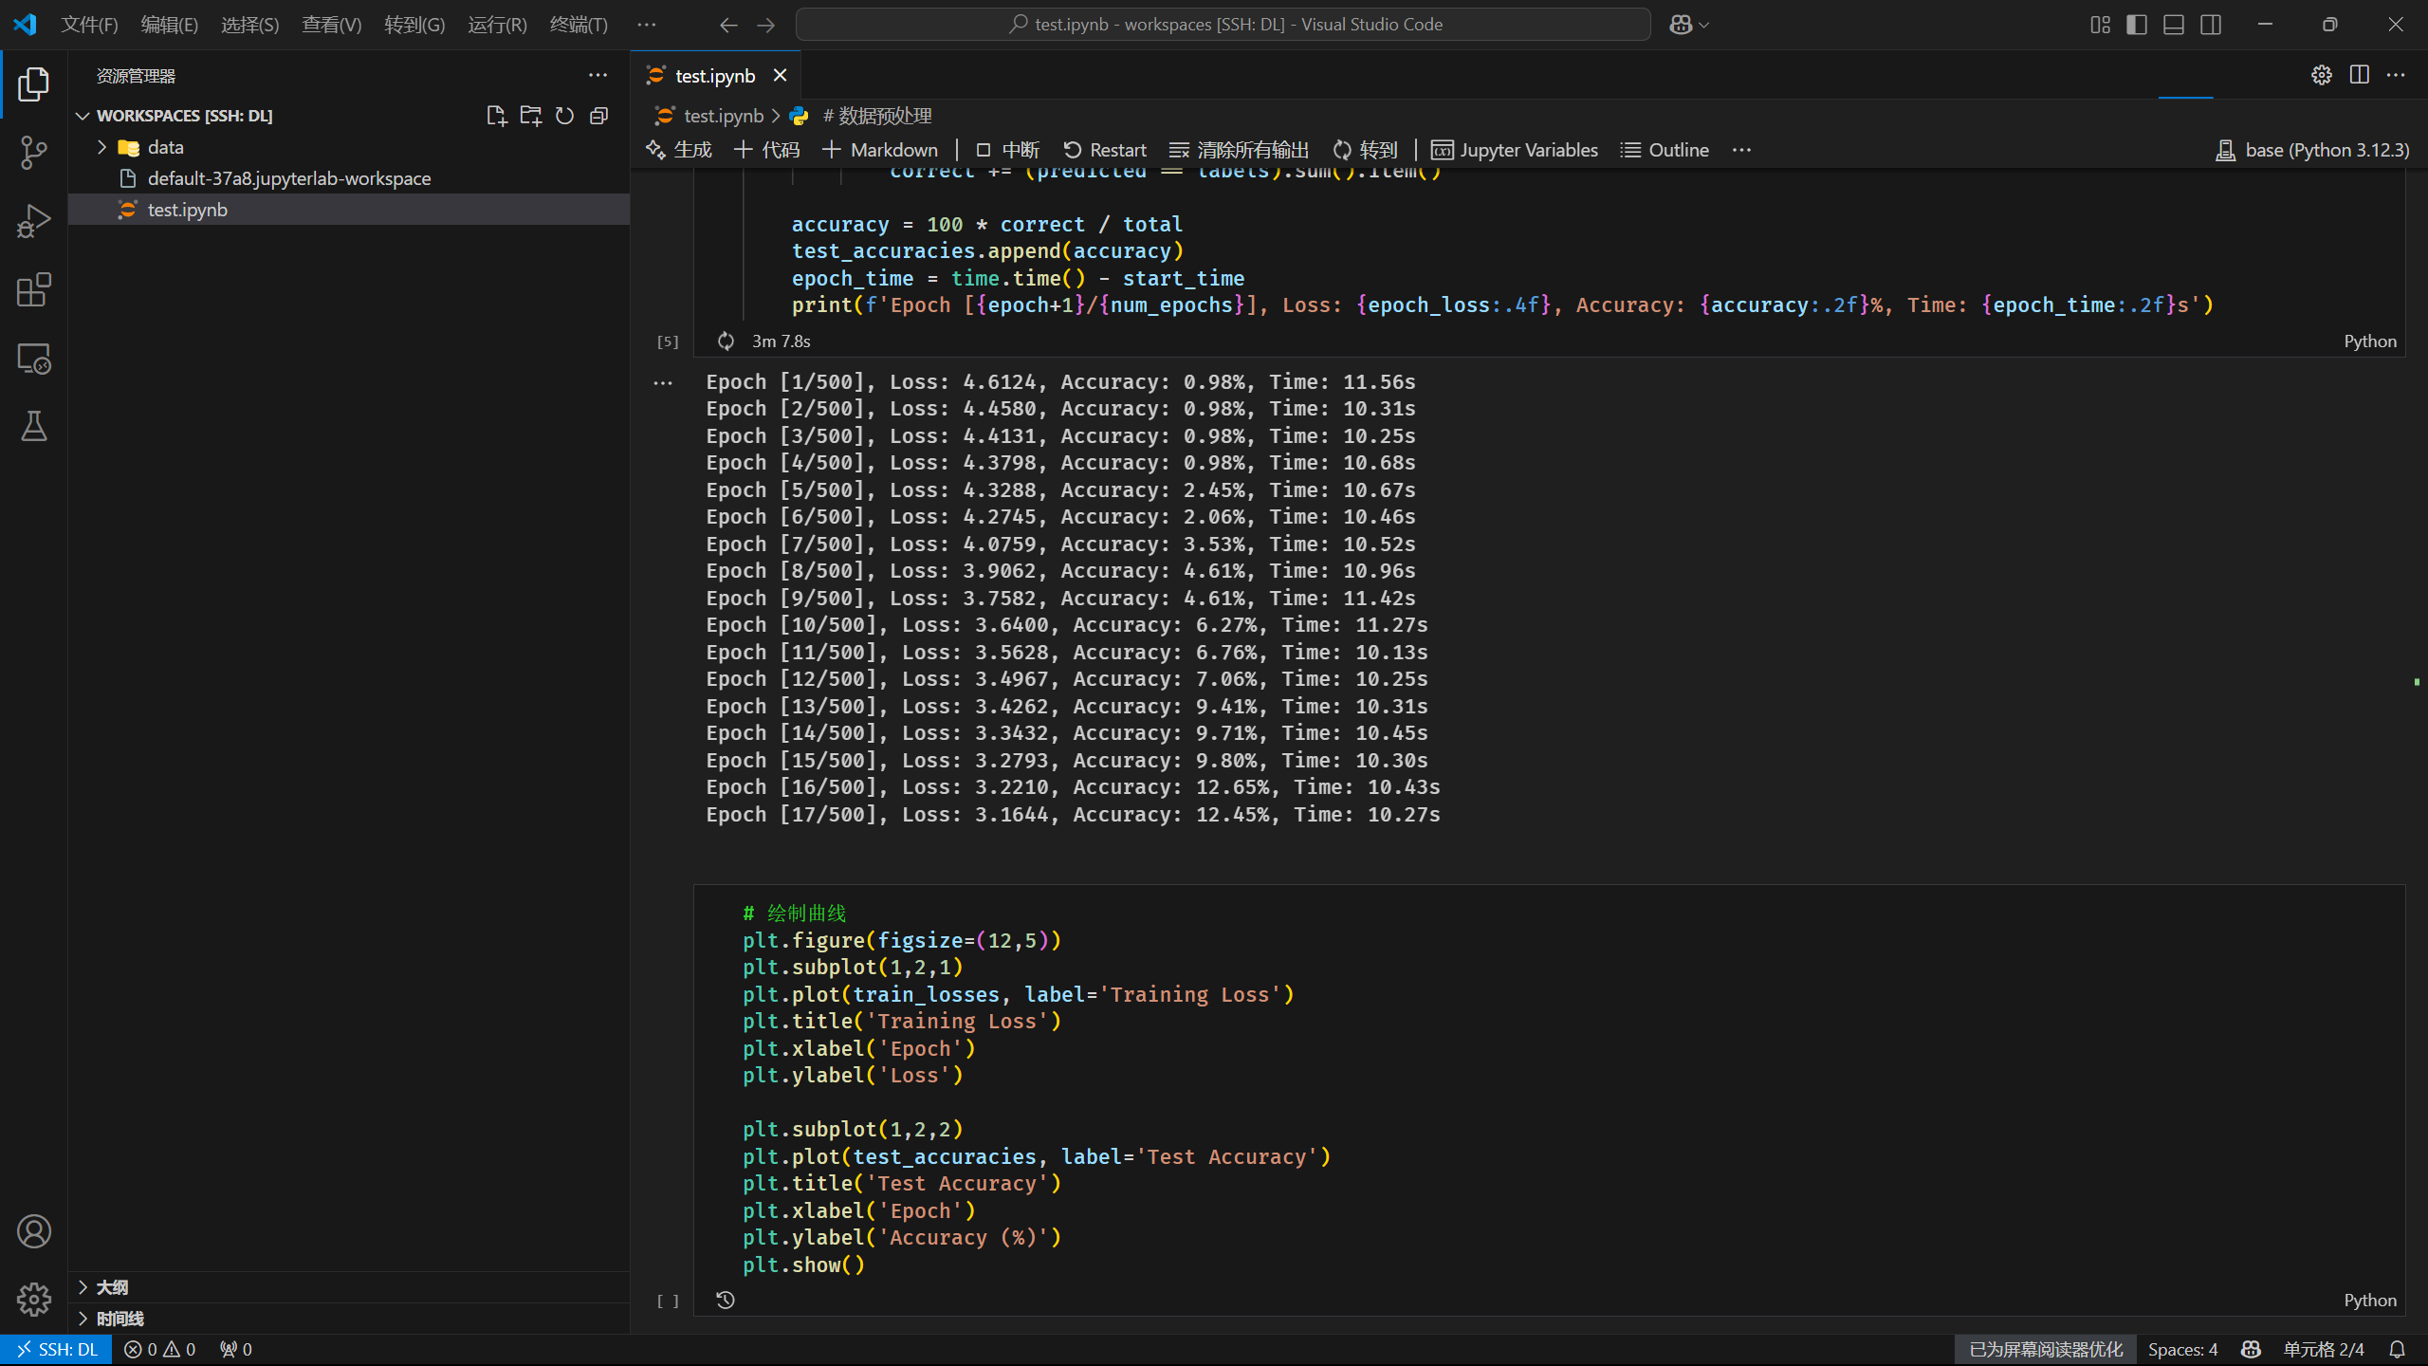Select the test.ipynb editor tab

(x=714, y=76)
